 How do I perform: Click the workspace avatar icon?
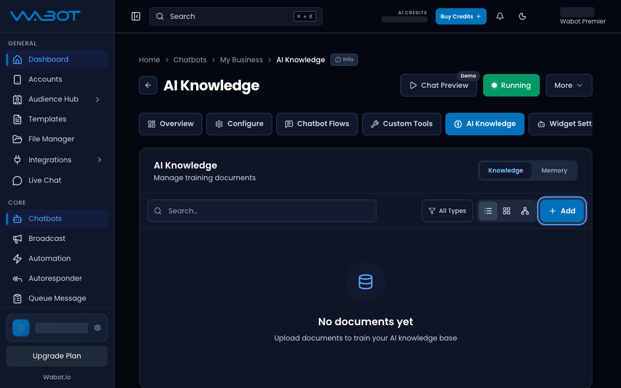pyautogui.click(x=21, y=328)
